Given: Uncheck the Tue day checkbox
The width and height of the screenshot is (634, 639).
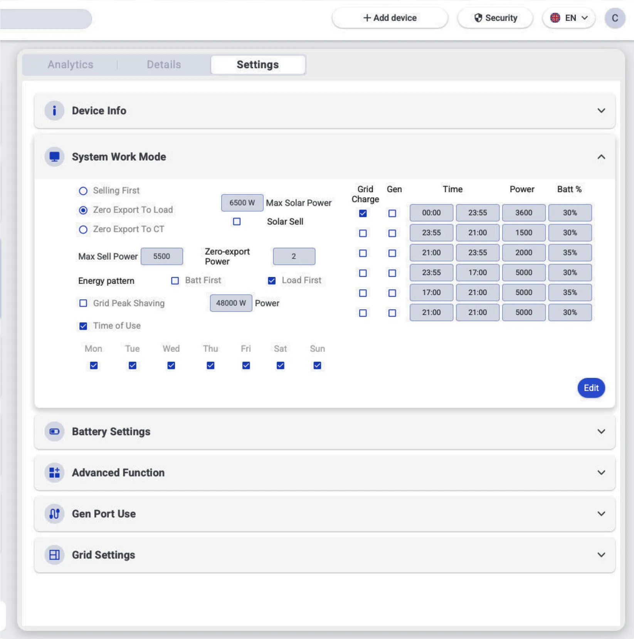Looking at the screenshot, I should coord(132,366).
